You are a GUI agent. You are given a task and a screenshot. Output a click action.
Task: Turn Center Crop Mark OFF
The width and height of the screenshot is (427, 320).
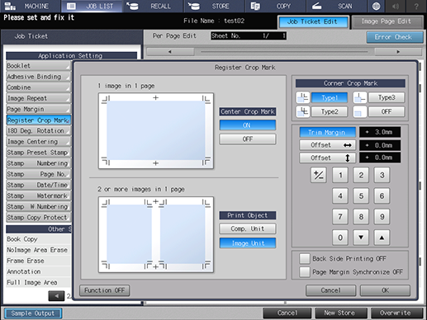[248, 139]
